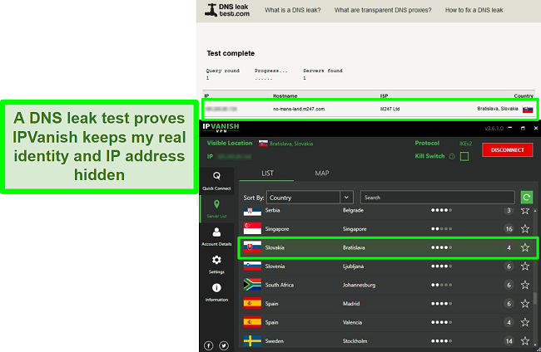Image resolution: width=541 pixels, height=352 pixels.
Task: Favorite the Spain Valencia server star
Action: (525, 322)
